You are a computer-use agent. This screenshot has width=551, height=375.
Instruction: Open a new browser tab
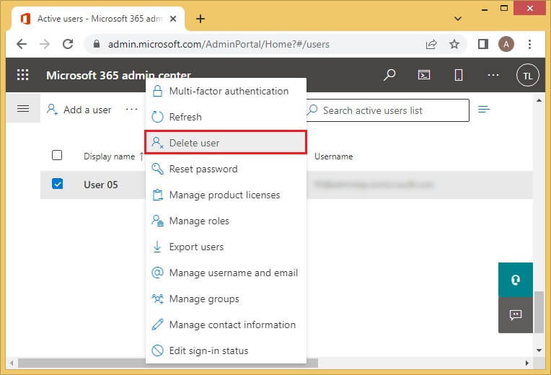point(200,19)
